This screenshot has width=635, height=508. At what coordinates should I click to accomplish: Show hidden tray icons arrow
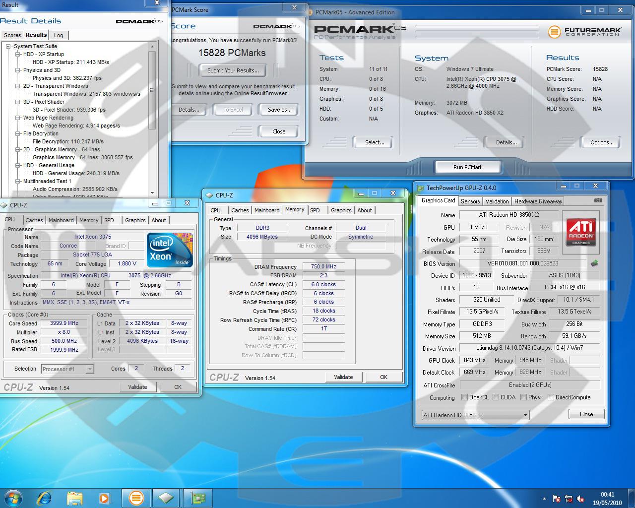(x=545, y=499)
